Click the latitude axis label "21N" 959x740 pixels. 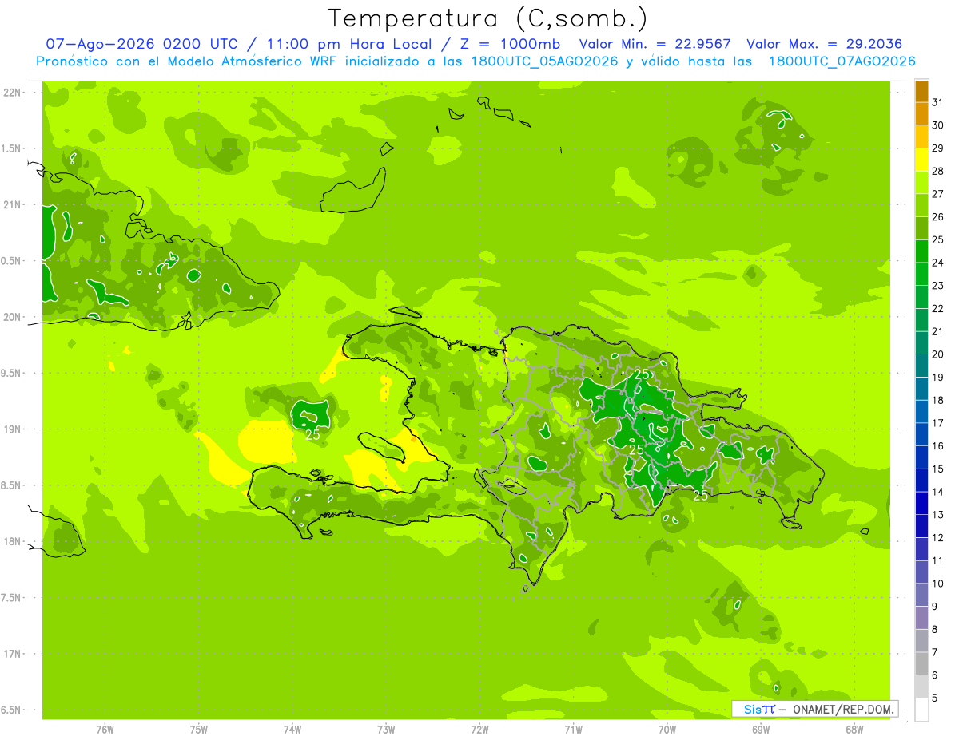pyautogui.click(x=13, y=204)
